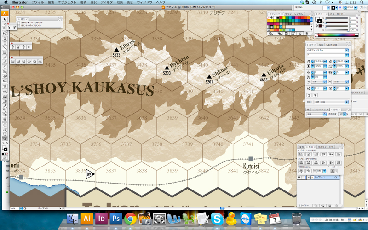Image resolution: width=368 pixels, height=230 pixels.
Task: Choose the Rounded Rectangle tool in floating panel
Action: 18,61
